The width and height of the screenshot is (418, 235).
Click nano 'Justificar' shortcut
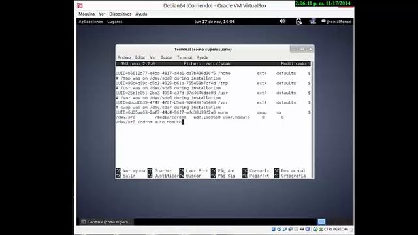(x=163, y=176)
